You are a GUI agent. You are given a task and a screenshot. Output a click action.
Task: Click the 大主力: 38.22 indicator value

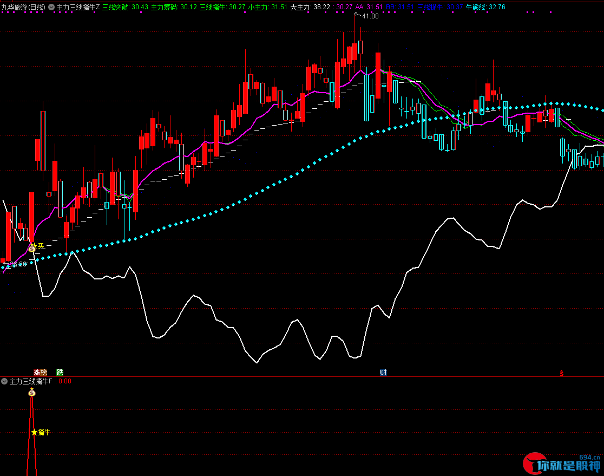(310, 7)
